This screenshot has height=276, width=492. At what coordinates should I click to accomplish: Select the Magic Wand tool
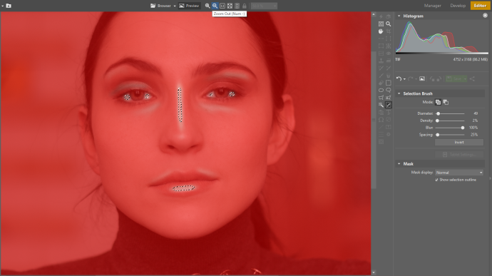pos(381,105)
